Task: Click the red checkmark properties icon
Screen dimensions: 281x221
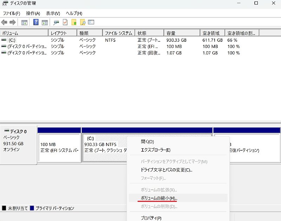Action: (65, 22)
